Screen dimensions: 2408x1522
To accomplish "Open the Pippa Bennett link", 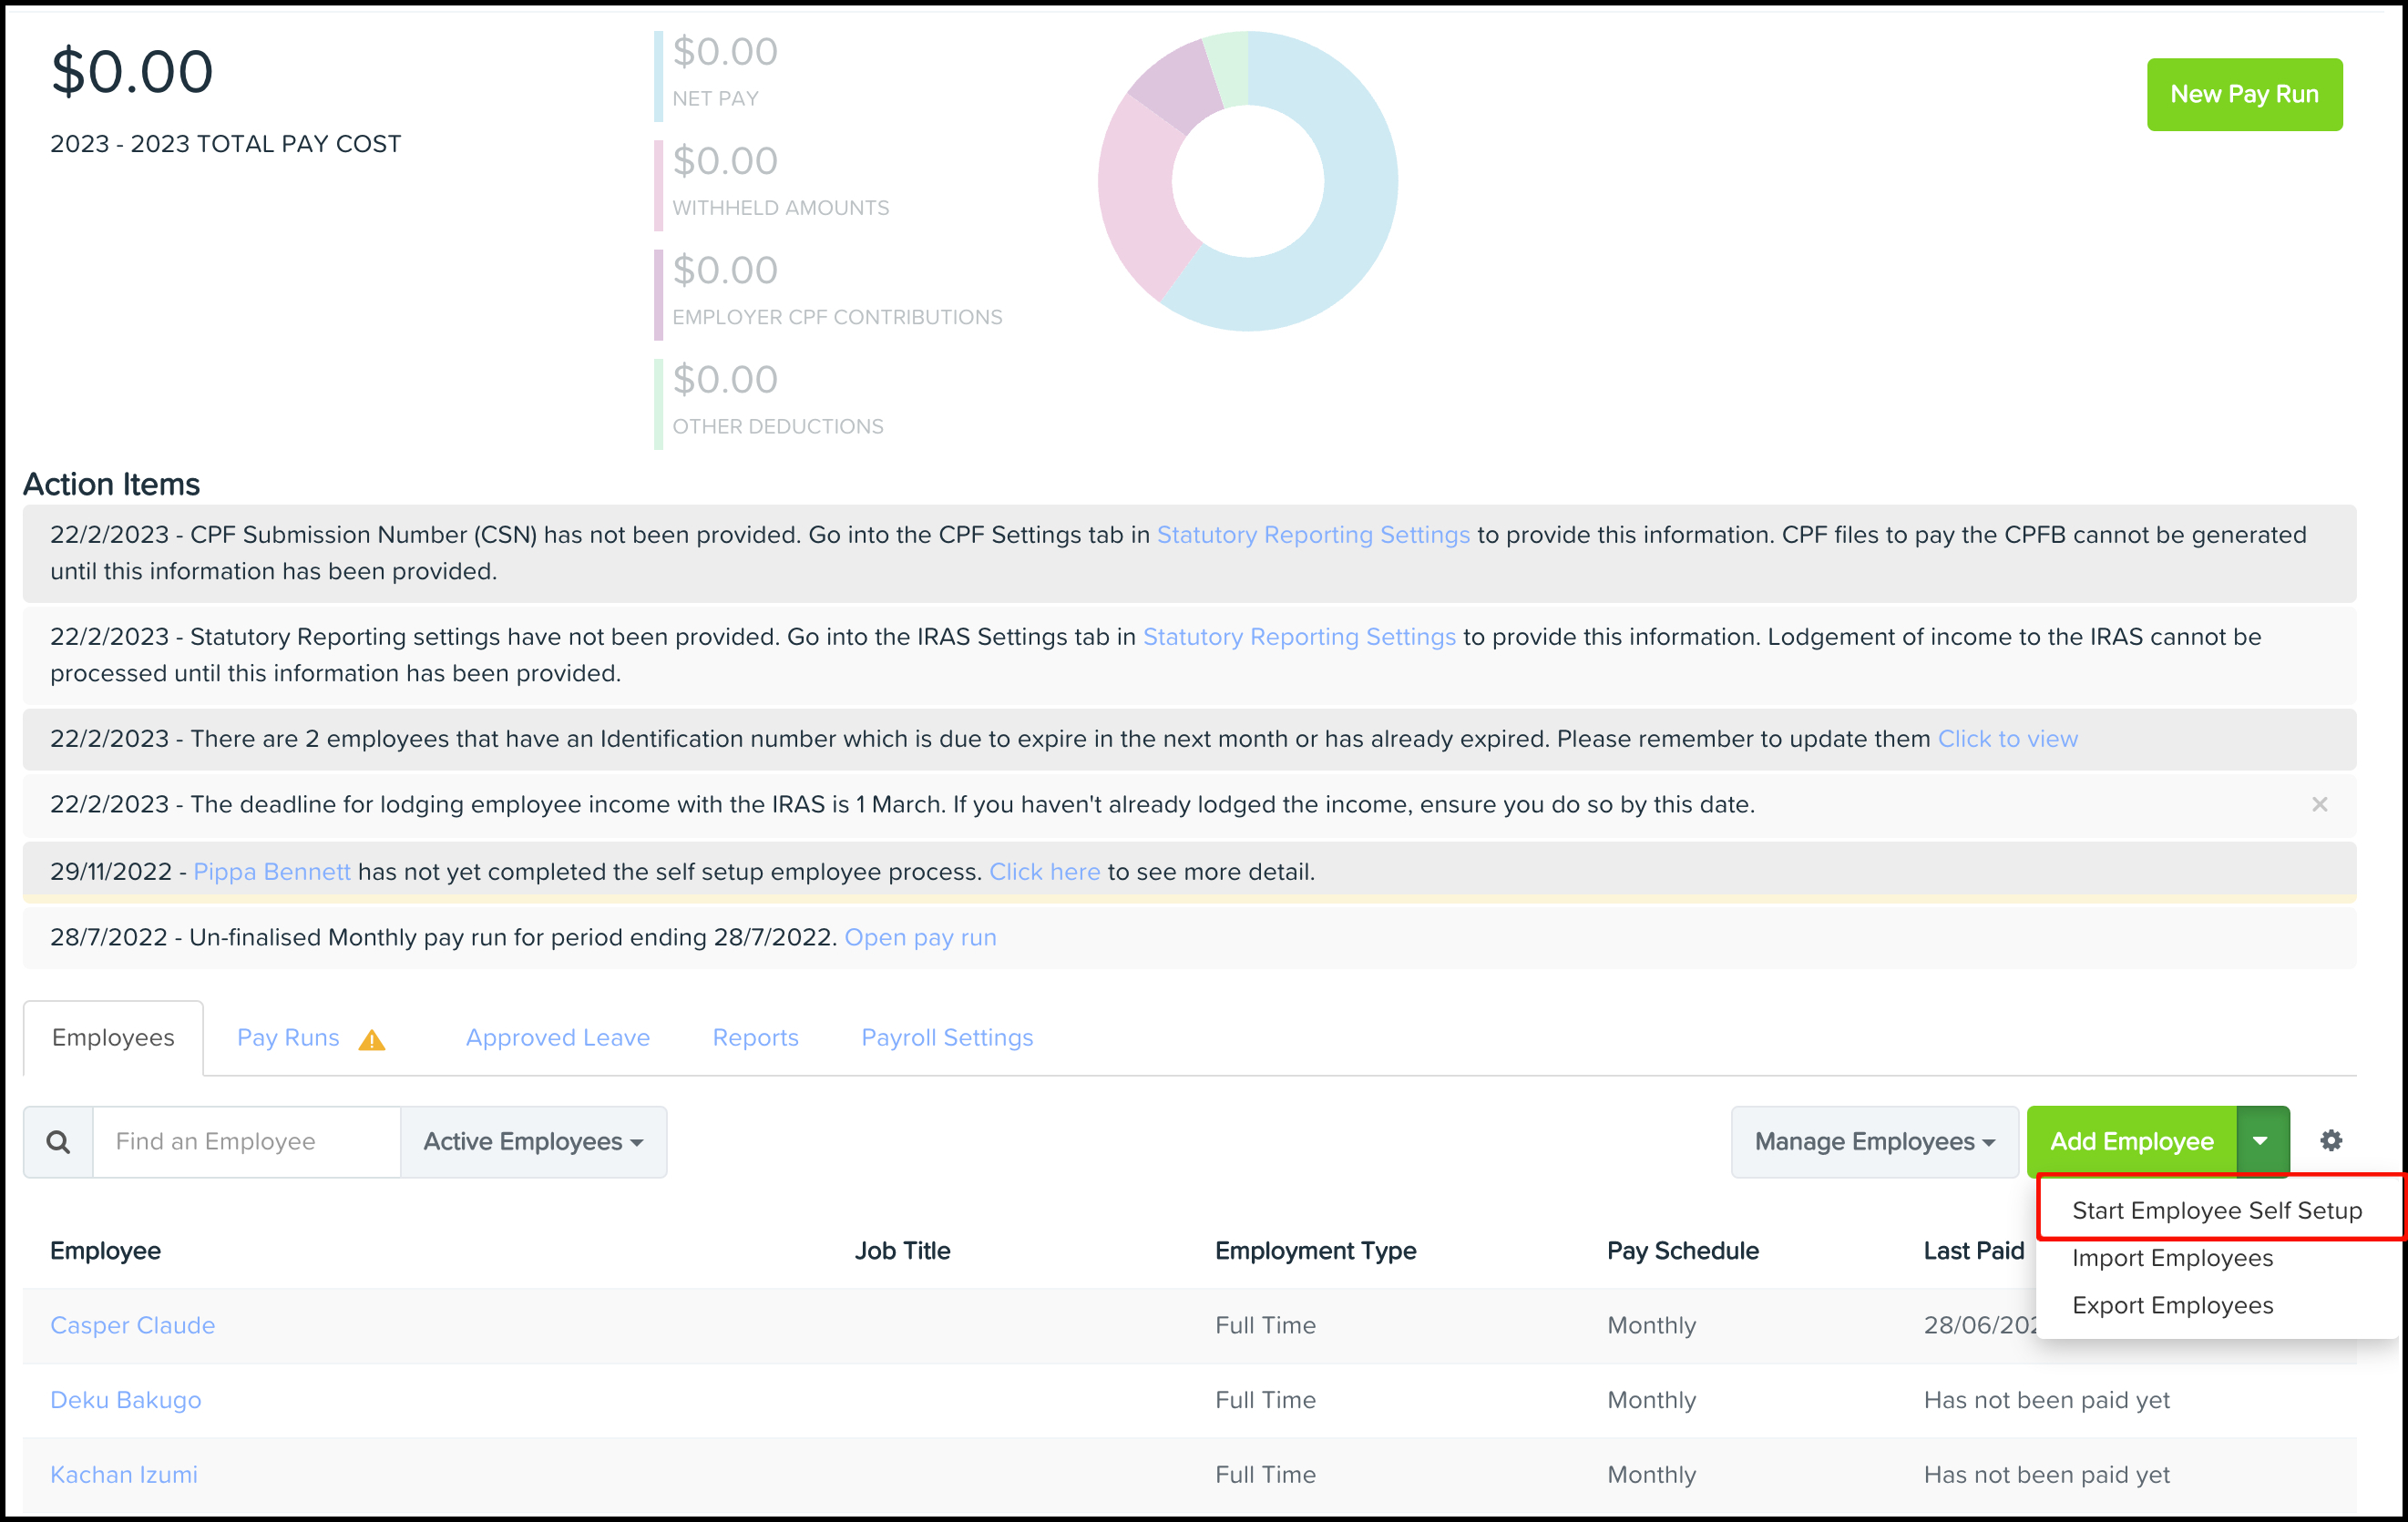I will tap(271, 871).
